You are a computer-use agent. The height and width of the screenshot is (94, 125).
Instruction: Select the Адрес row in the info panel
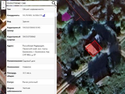(30, 50)
